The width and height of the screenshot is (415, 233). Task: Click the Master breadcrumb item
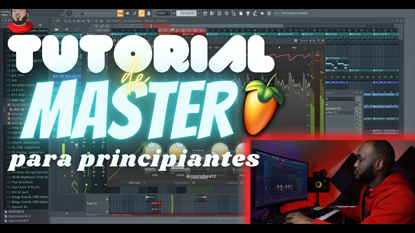149,21
